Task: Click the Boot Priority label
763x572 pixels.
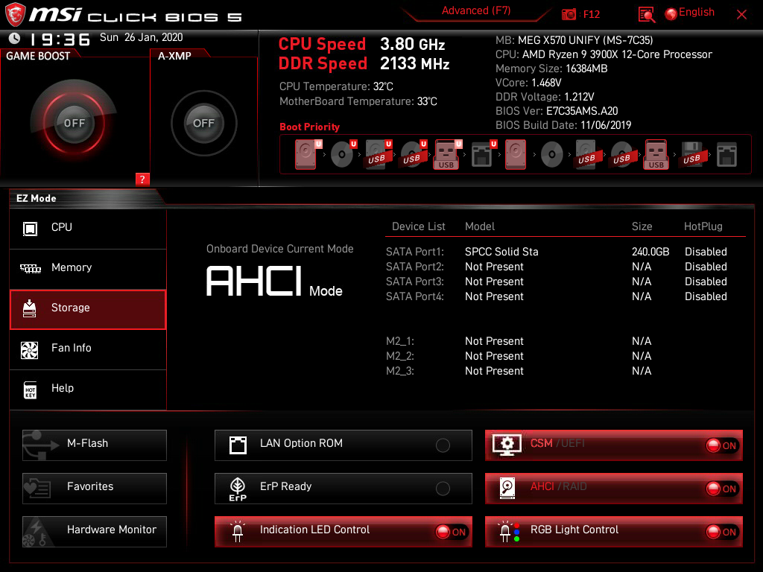Action: pos(309,127)
